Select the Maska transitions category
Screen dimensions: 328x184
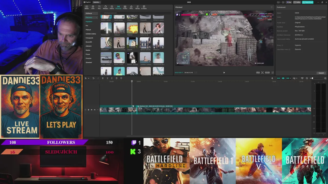pos(88,50)
